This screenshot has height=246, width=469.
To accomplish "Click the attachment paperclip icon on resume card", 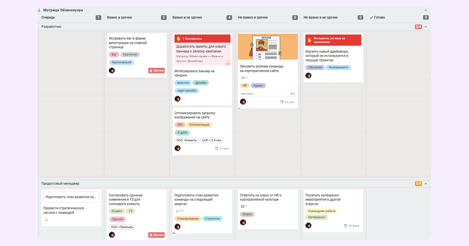I will point(243,78).
